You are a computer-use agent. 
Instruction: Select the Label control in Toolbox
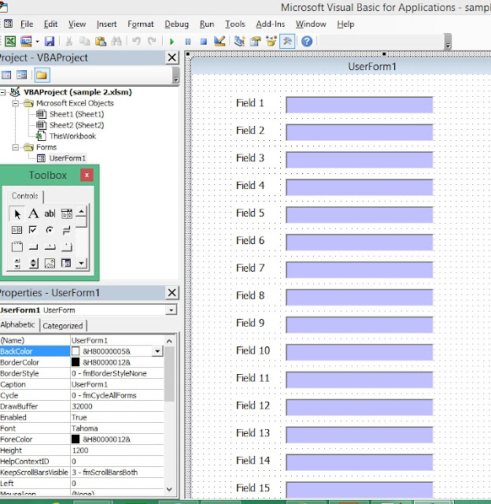[x=33, y=213]
